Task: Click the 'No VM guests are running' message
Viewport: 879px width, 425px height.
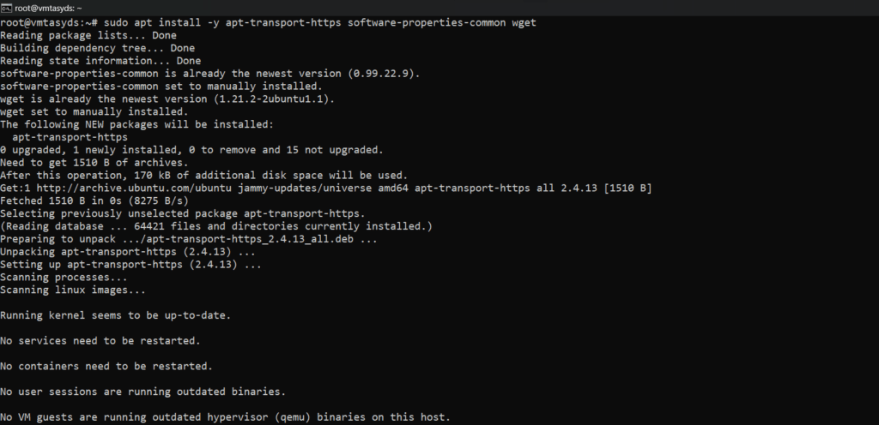Action: 226,418
